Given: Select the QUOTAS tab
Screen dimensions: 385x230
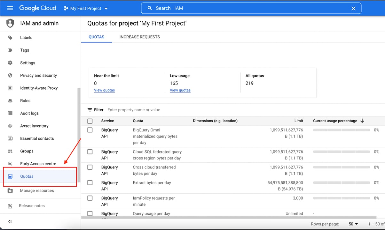Looking at the screenshot, I should [x=96, y=37].
